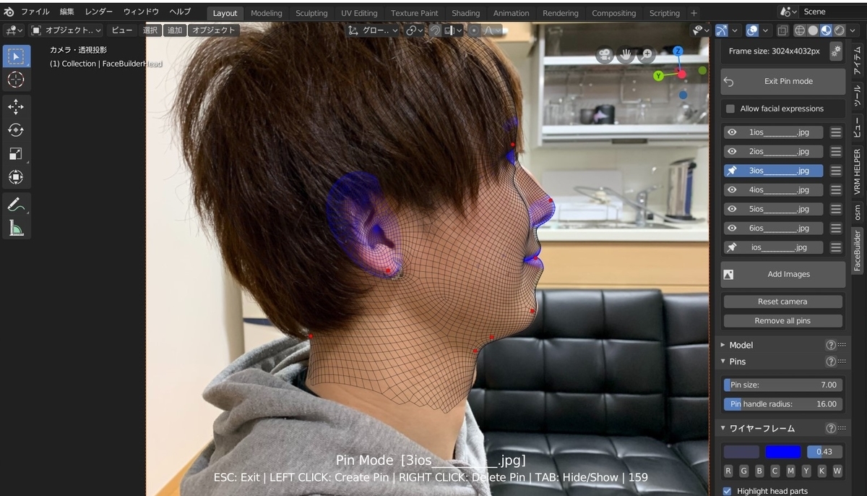
Task: Select the Measure tool
Action: [16, 228]
